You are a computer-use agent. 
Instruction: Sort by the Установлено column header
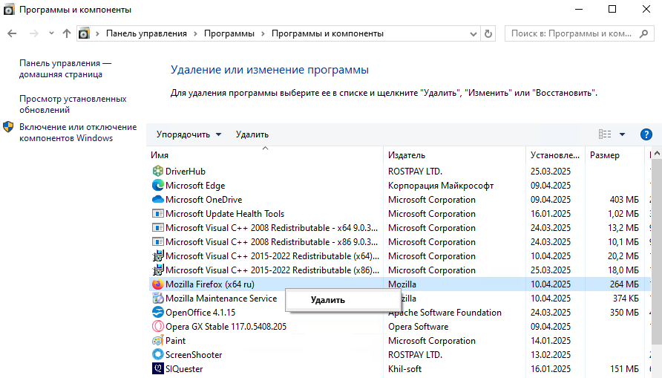click(555, 155)
